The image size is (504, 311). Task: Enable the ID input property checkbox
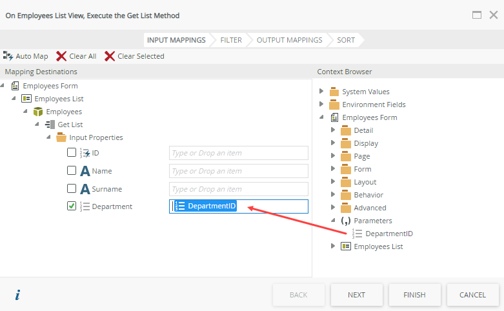point(72,153)
